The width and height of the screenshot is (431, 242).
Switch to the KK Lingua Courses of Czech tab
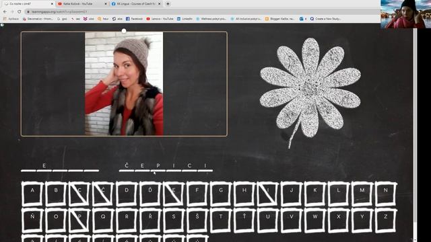tap(135, 4)
